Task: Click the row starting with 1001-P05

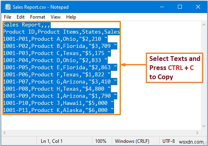Action: (60, 68)
